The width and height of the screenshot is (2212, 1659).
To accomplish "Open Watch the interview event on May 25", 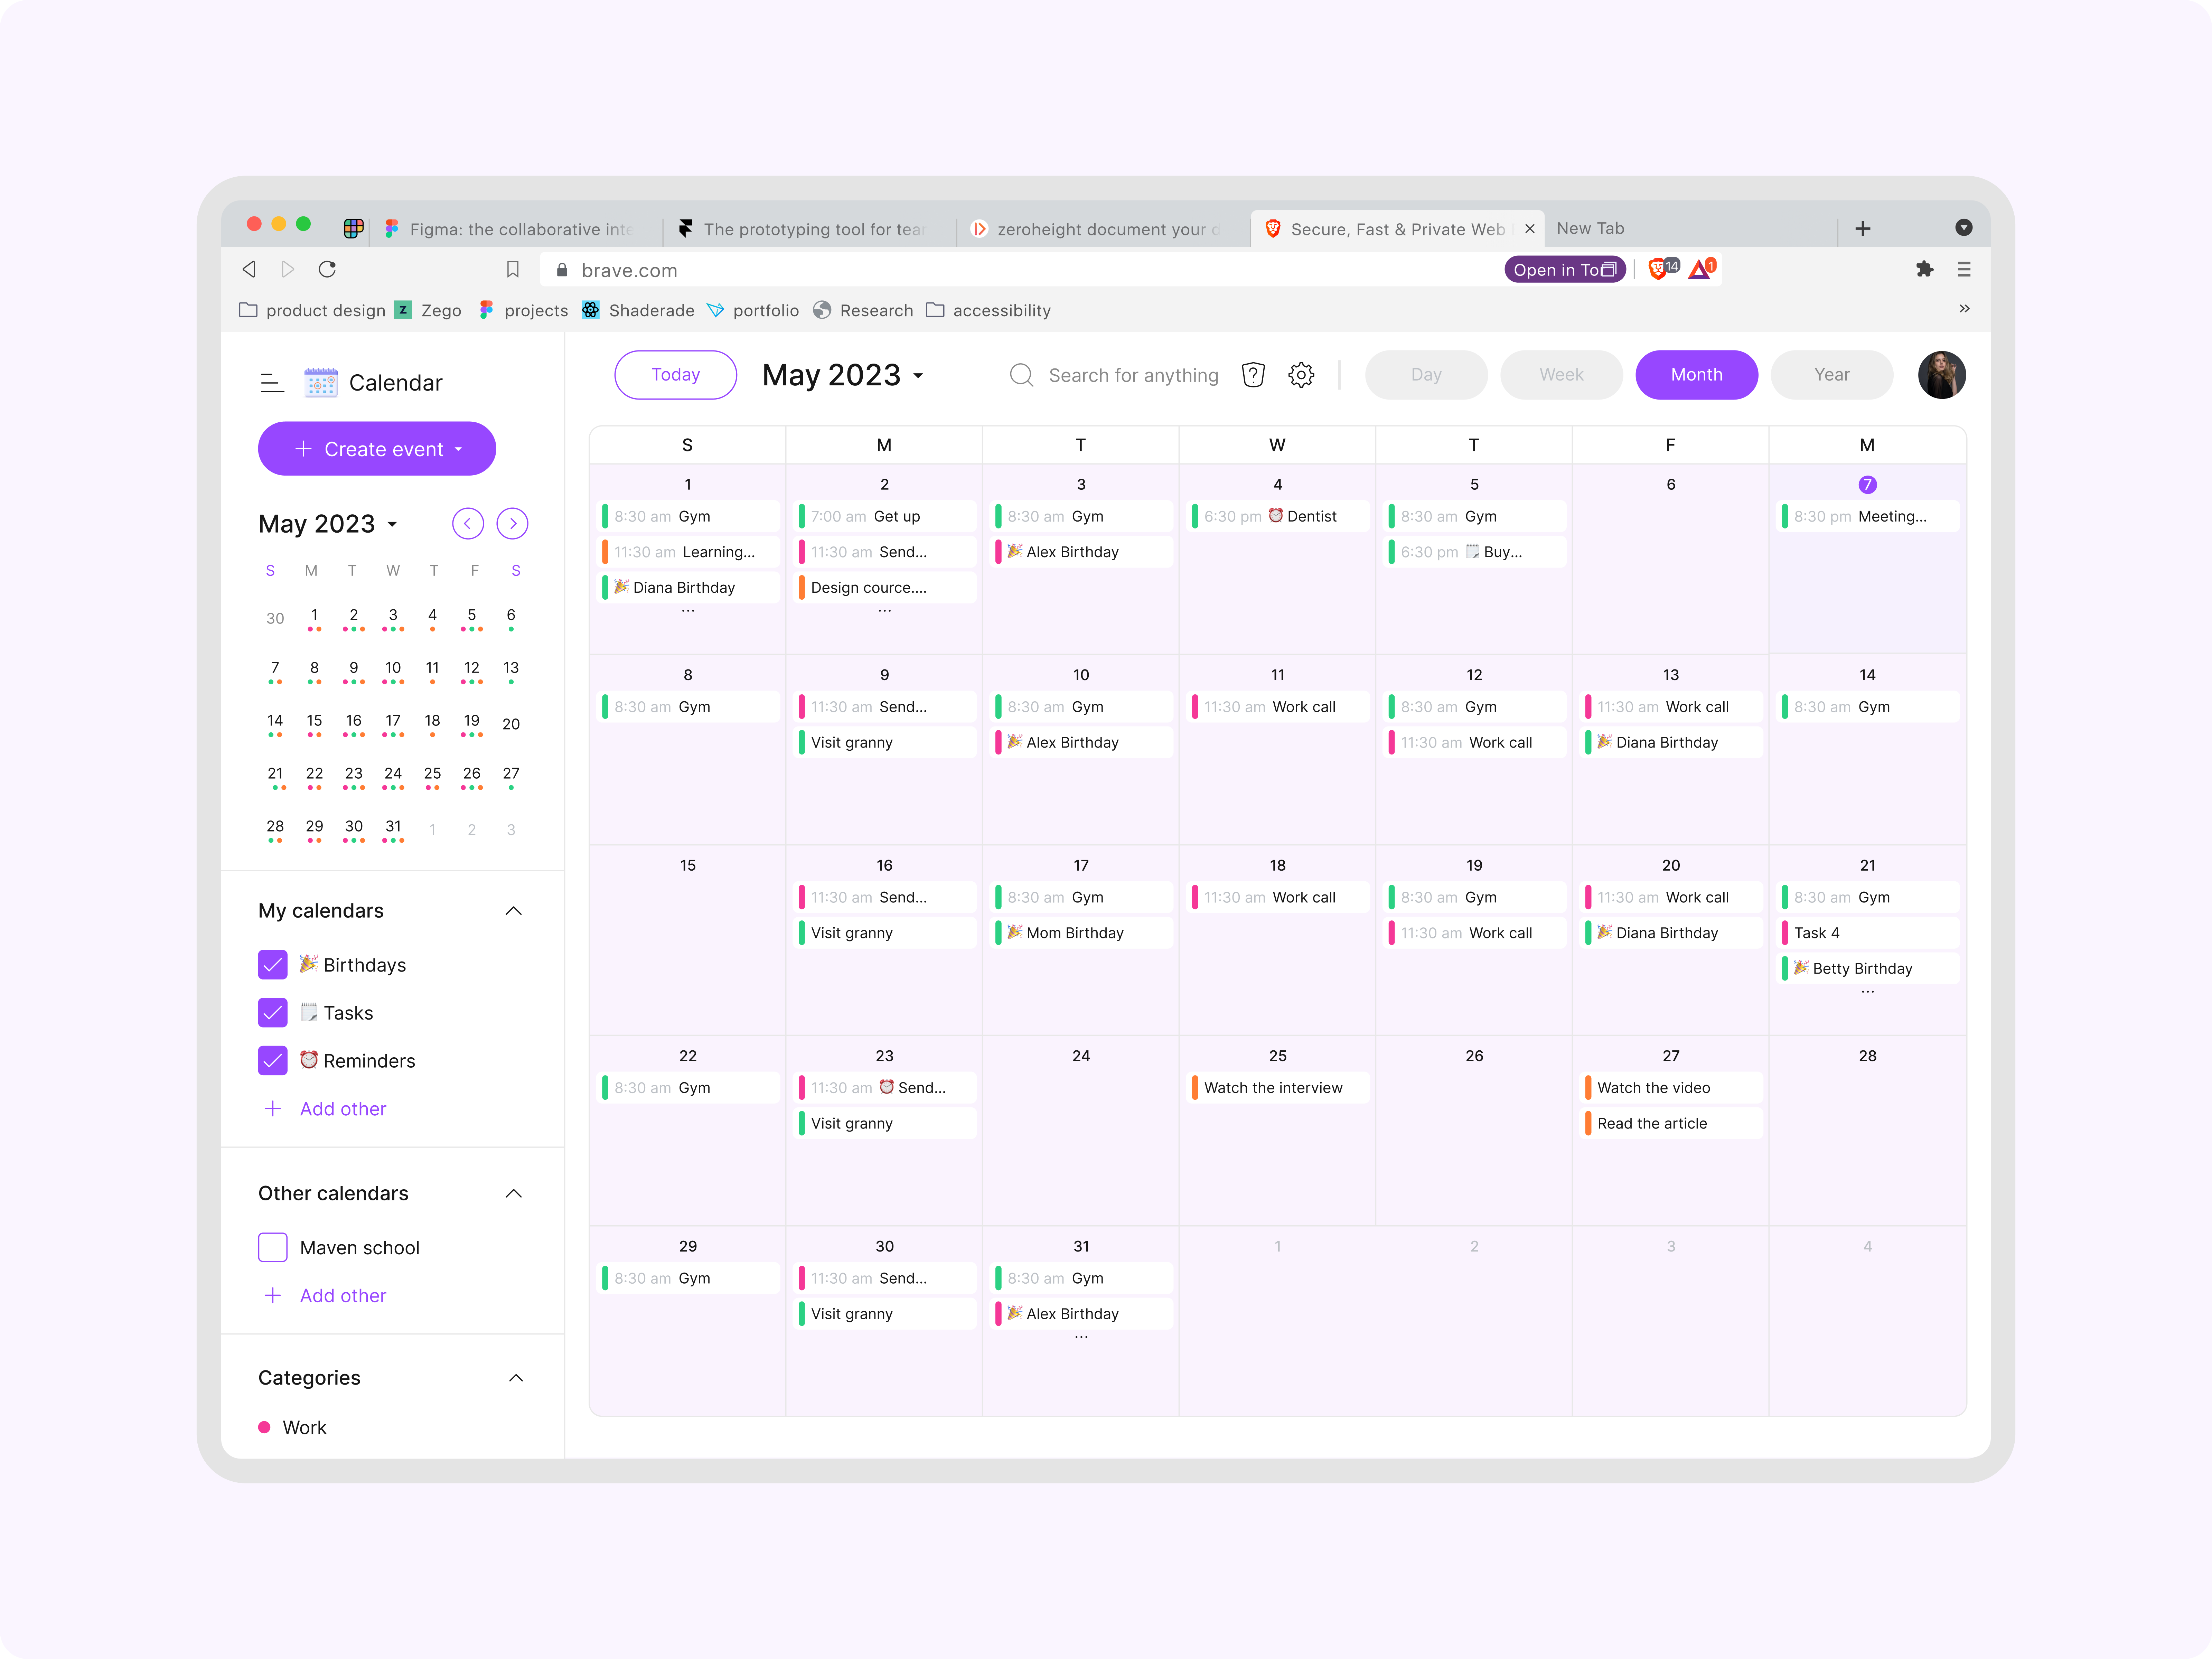I will point(1278,1088).
